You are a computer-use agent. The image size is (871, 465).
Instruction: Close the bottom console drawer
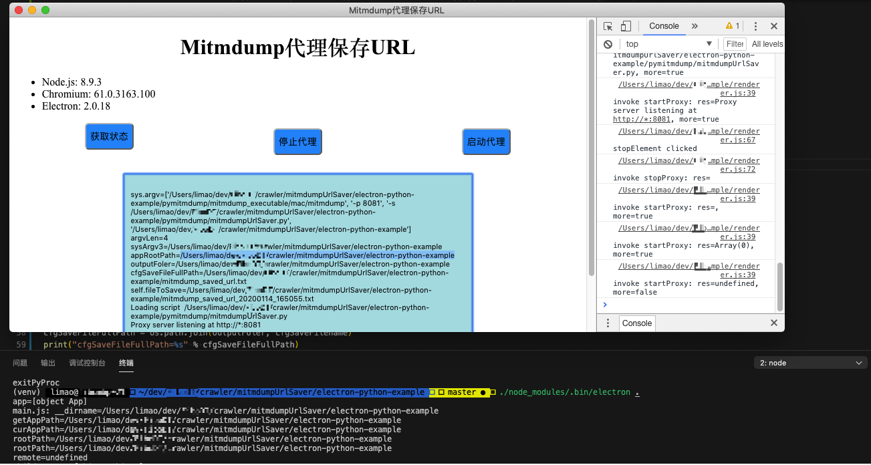[774, 323]
